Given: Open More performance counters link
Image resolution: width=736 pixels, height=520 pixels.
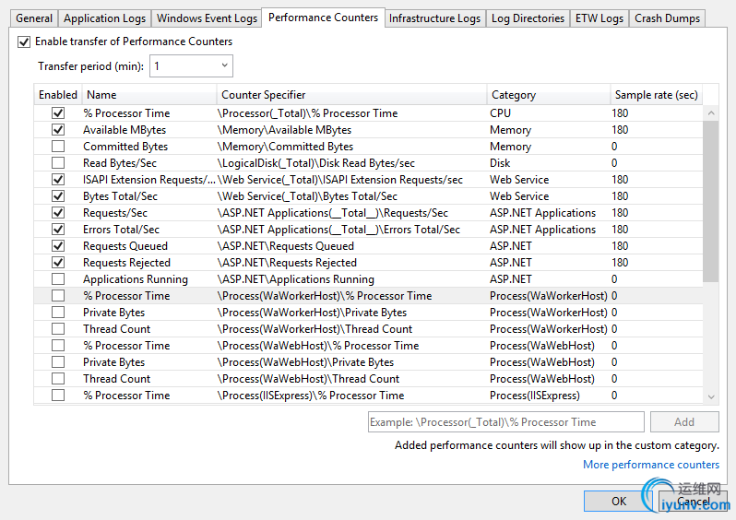Looking at the screenshot, I should pos(650,465).
